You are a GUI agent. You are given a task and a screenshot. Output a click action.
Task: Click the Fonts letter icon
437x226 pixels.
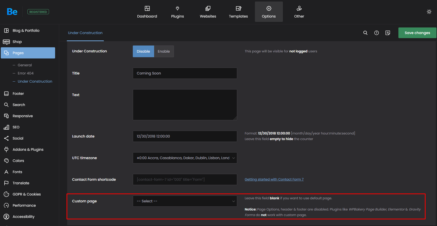7,172
